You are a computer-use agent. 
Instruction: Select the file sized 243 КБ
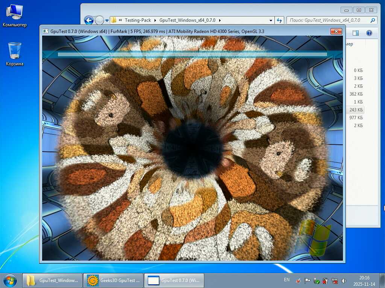356,110
